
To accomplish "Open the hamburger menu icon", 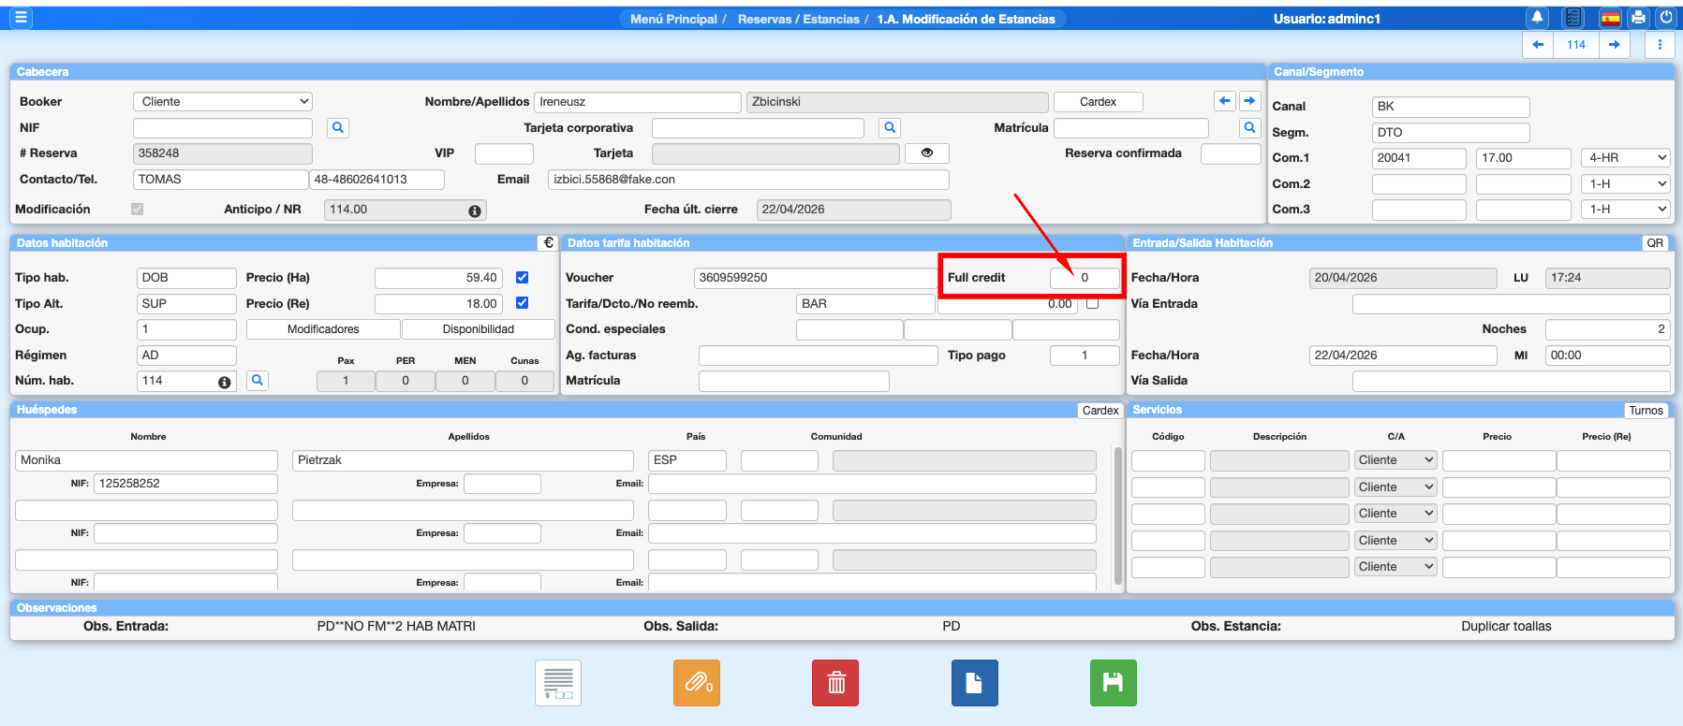I will click(21, 18).
